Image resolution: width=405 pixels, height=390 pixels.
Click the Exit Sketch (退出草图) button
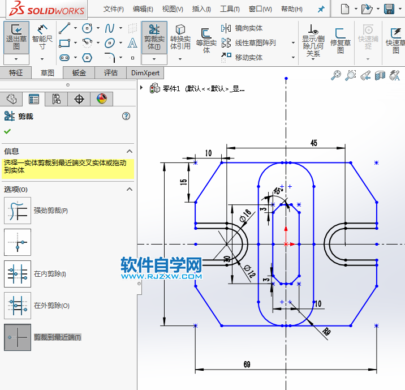(16, 37)
